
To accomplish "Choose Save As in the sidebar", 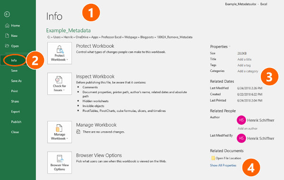I will tap(16, 81).
